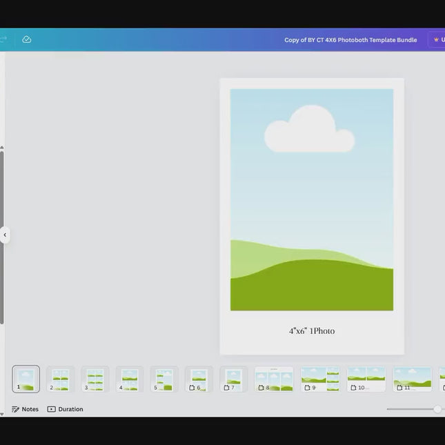Click the crown Upgrade button
This screenshot has width=445, height=445.
tap(437, 40)
